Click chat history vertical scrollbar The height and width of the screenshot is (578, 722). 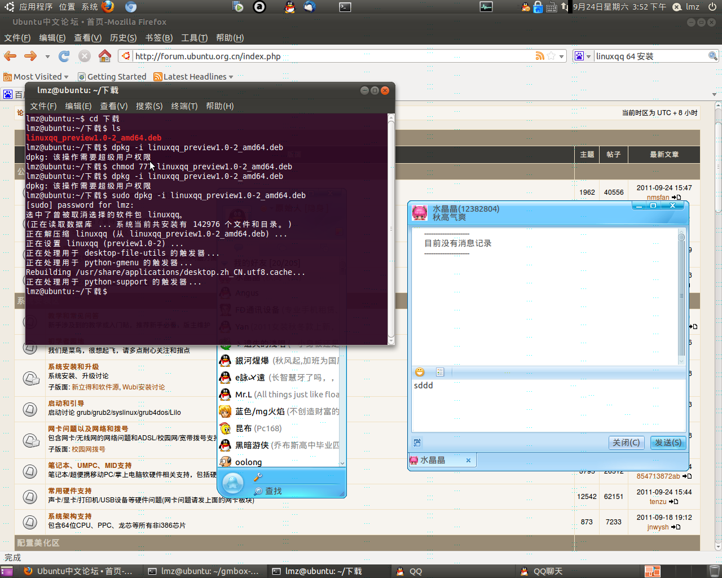(x=681, y=296)
